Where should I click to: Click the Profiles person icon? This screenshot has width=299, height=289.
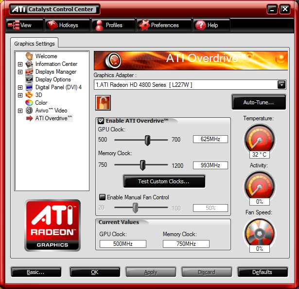tap(99, 25)
